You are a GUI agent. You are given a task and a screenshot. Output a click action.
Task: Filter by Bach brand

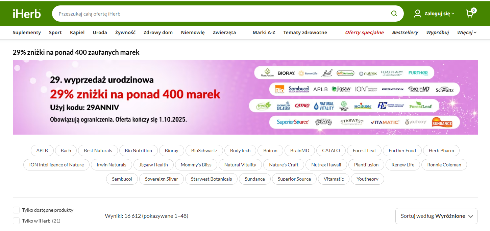point(66,151)
